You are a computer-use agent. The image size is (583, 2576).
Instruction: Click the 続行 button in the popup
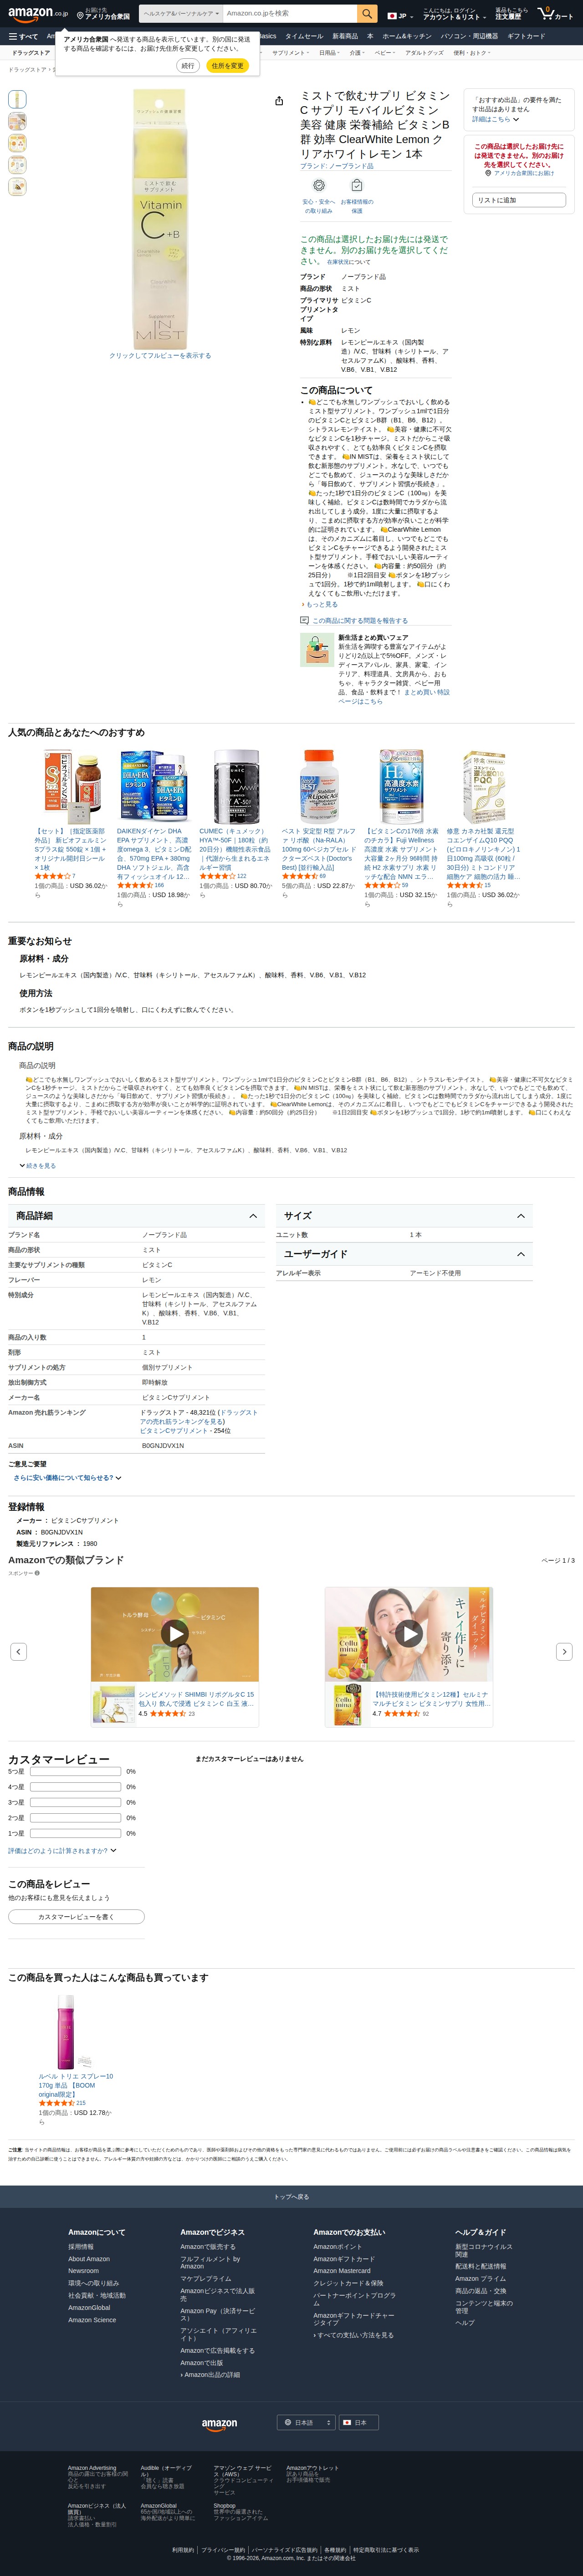(188, 66)
